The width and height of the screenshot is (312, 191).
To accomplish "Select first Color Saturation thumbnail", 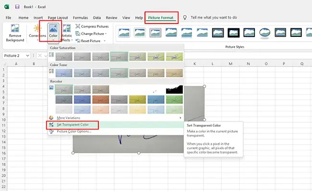I will (64, 57).
